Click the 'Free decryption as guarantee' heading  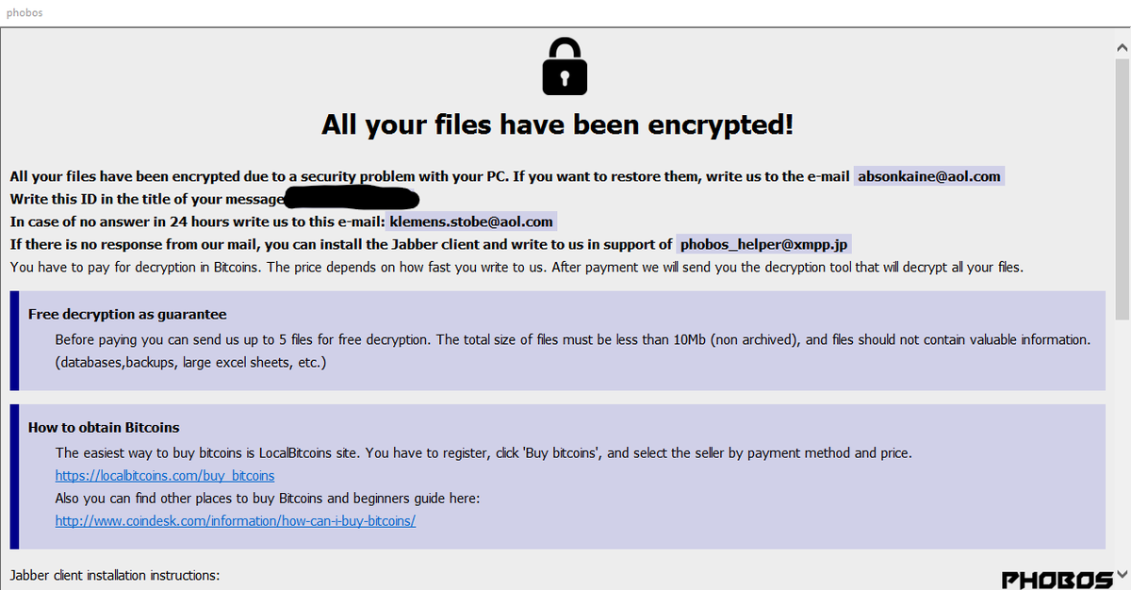(x=127, y=314)
